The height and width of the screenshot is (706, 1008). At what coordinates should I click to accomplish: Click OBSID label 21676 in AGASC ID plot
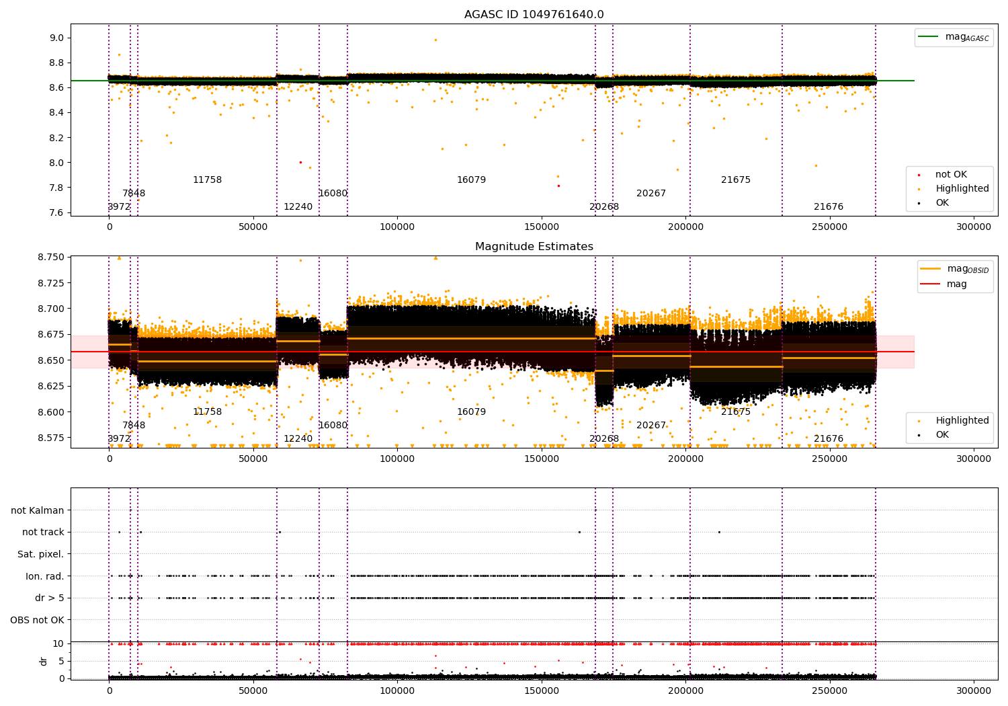pyautogui.click(x=829, y=207)
